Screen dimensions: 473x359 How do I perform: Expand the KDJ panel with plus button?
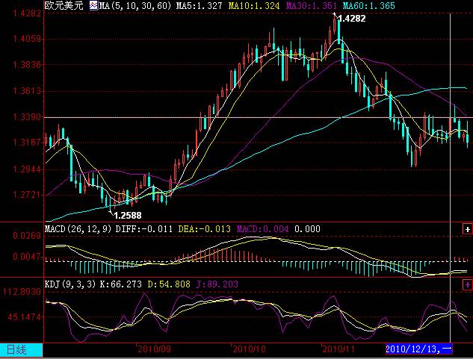tap(467, 284)
